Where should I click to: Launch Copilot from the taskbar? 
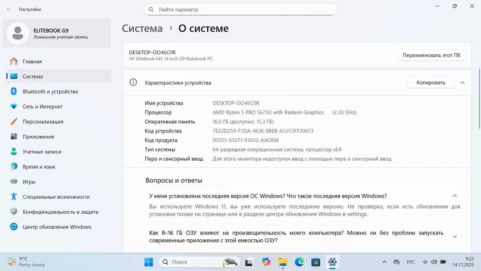click(x=266, y=262)
